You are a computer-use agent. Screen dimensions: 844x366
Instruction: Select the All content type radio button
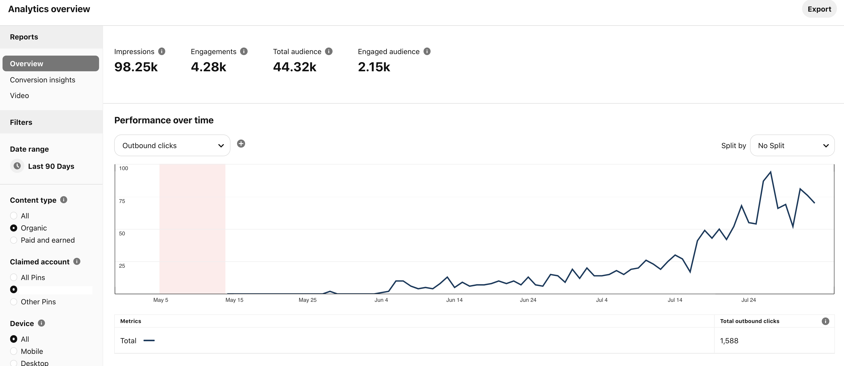14,216
